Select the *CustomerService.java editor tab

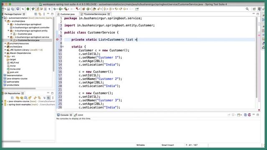click(95, 14)
